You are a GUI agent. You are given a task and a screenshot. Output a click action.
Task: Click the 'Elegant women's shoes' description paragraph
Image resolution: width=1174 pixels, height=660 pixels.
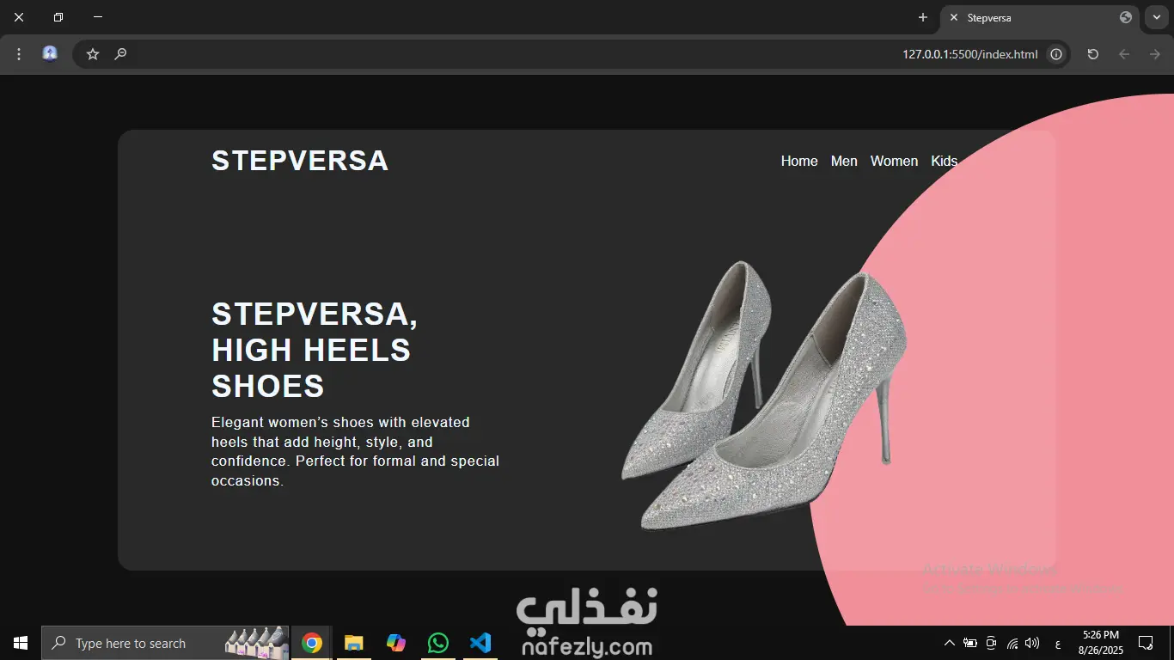pyautogui.click(x=355, y=451)
